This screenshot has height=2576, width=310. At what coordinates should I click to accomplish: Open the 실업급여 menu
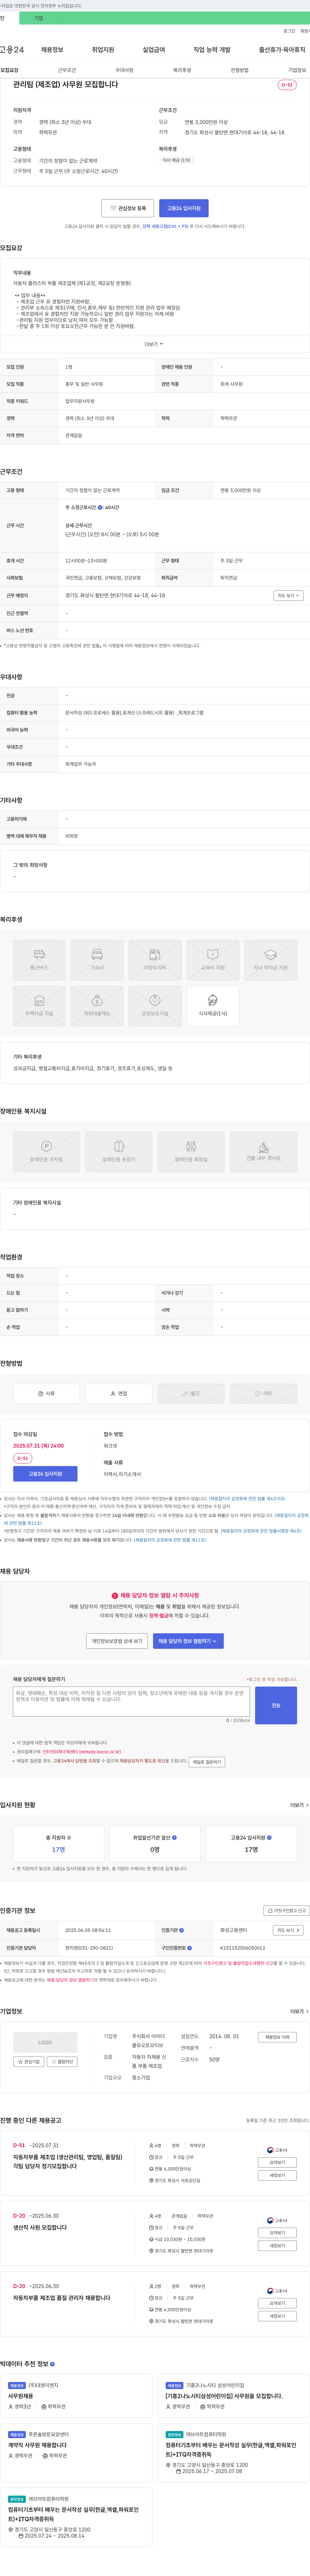tap(154, 50)
